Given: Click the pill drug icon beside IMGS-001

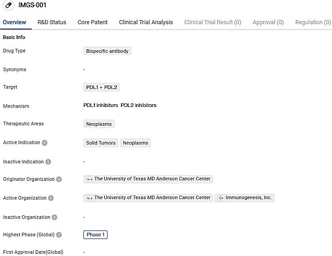Looking at the screenshot, I should click(x=9, y=5).
